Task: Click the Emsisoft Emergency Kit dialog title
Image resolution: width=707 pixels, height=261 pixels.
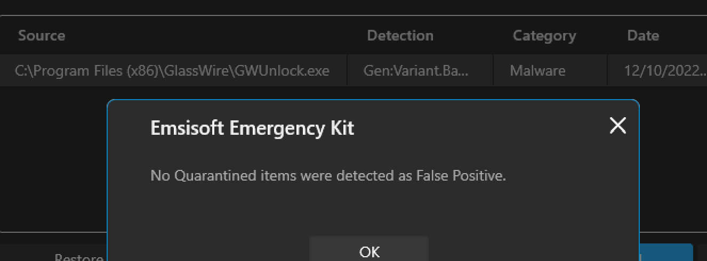Action: coord(252,128)
